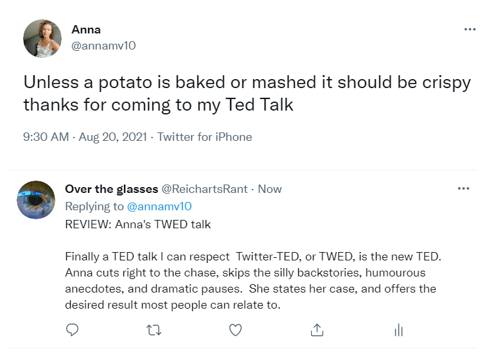Click the REVIEW: Anna's TWED talk line
Viewport: 498px width, 353px height.
(x=138, y=224)
